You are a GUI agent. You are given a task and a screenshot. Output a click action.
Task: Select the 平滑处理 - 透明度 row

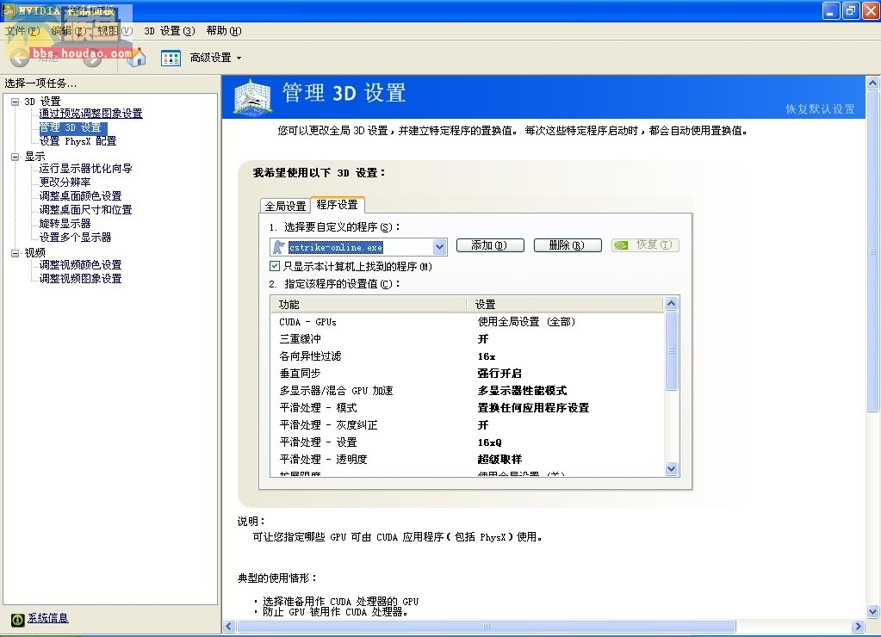[x=468, y=459]
